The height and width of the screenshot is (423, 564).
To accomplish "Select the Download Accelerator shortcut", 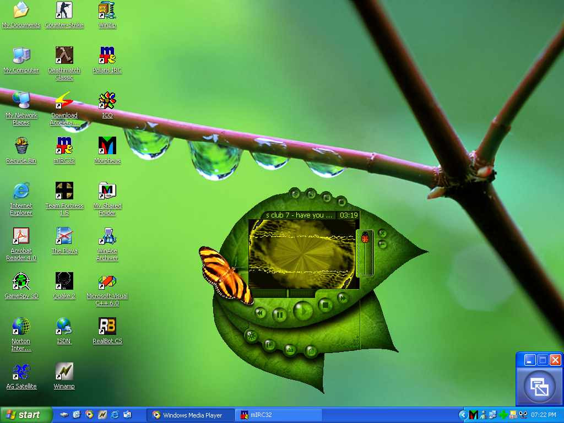I will click(64, 109).
